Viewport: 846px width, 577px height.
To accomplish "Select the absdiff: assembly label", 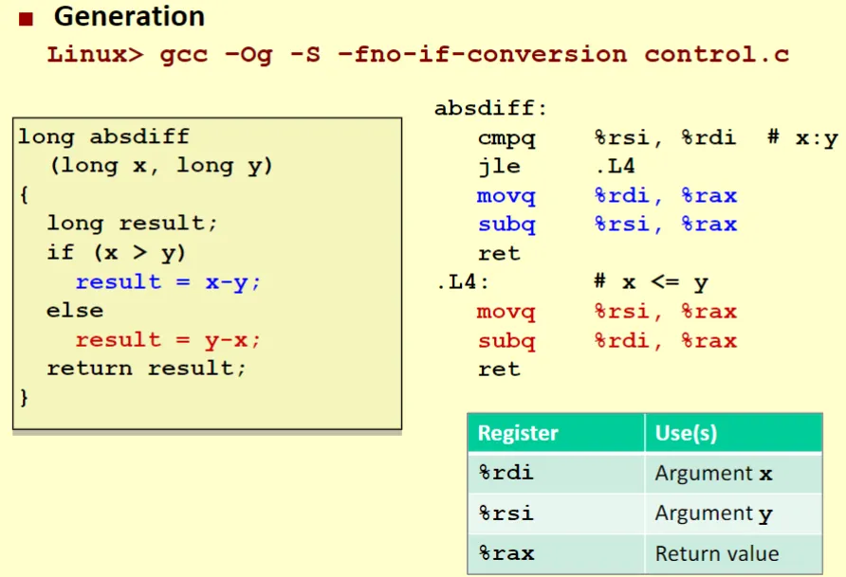I will click(491, 108).
